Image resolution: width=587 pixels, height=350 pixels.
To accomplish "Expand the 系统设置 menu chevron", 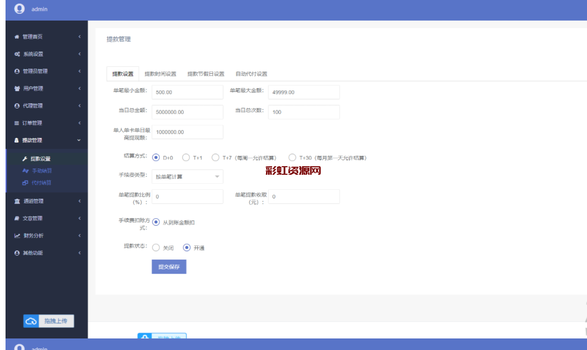I will (79, 54).
